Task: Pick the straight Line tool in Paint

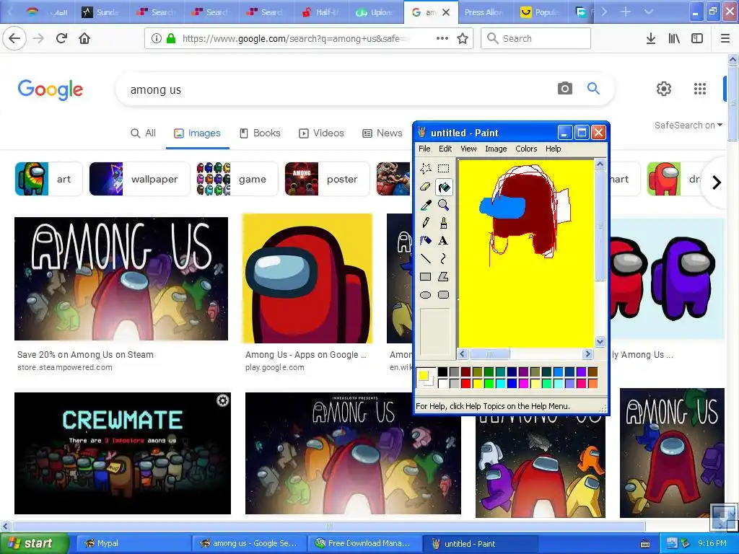Action: coord(425,259)
